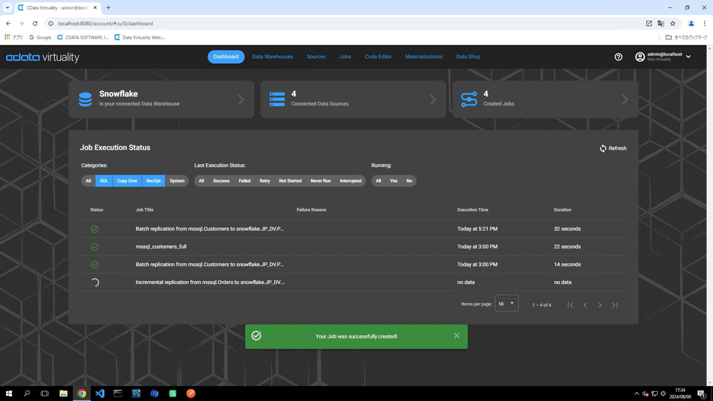Open the Data Warehouses tab
Image resolution: width=713 pixels, height=401 pixels.
(273, 57)
